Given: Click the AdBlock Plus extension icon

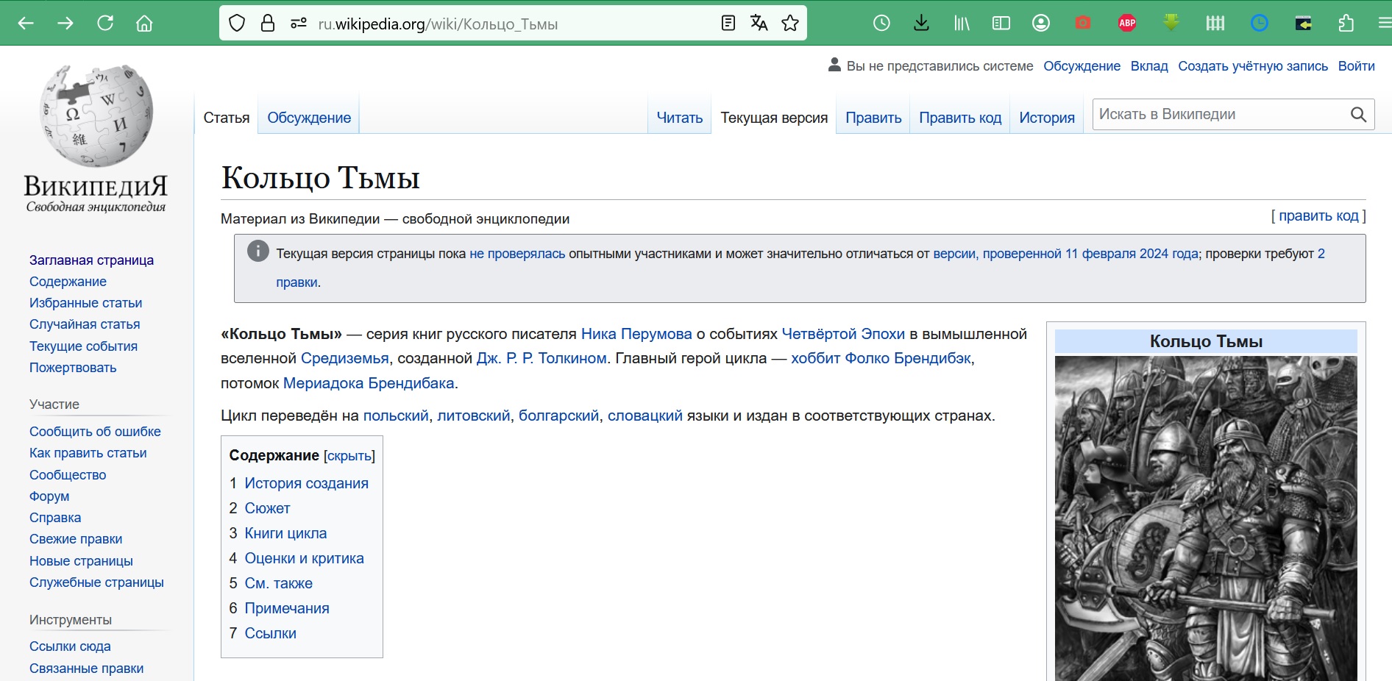Looking at the screenshot, I should pos(1126,24).
